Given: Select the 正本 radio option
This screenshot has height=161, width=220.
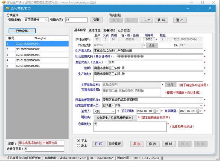Looking at the screenshot, I should coord(79,141).
